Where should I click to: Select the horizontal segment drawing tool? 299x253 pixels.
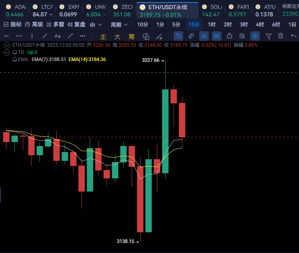[x=19, y=36]
